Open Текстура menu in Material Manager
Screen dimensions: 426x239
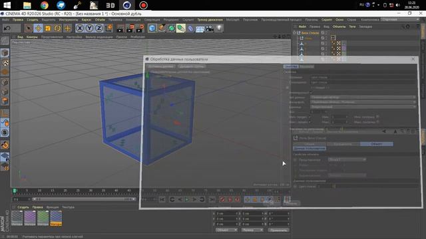(68, 207)
